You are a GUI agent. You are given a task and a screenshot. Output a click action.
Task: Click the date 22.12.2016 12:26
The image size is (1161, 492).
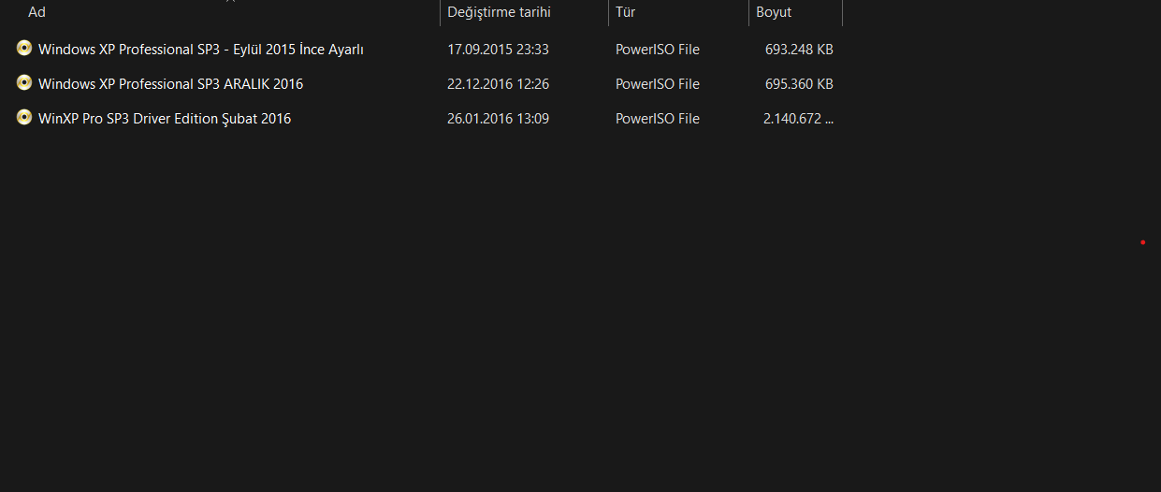(498, 84)
